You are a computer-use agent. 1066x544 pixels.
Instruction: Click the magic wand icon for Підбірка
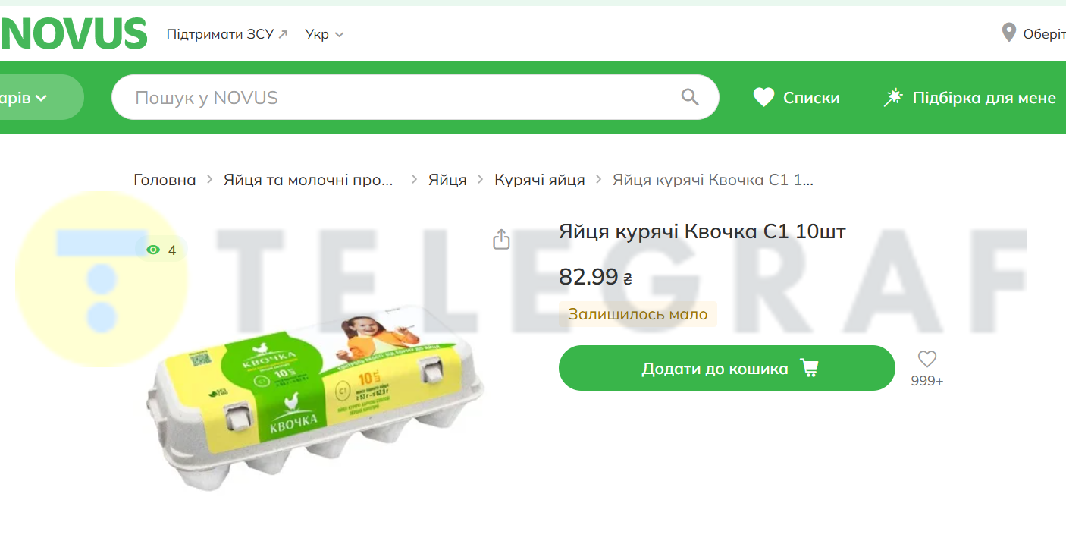pos(893,97)
